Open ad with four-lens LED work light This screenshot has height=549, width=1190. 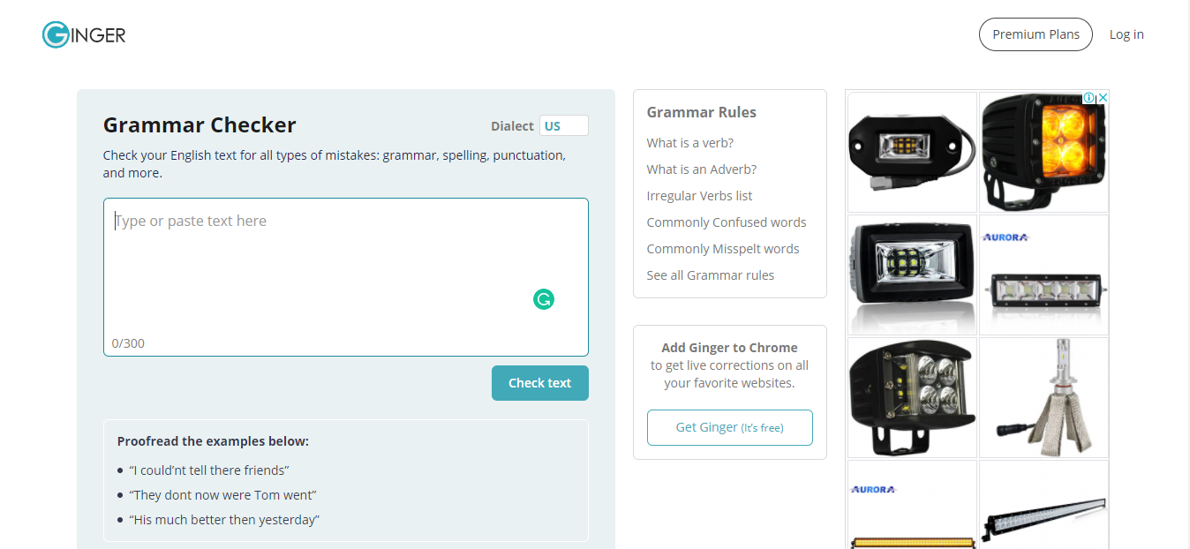pos(912,397)
